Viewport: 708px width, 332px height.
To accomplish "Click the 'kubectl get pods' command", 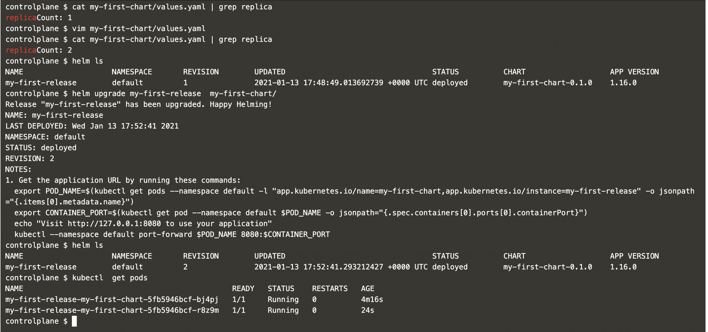I will point(110,278).
